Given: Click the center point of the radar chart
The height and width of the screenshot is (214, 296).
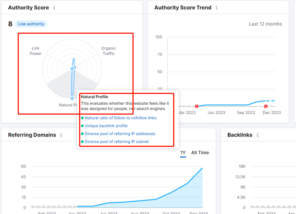Looking at the screenshot, I should tap(72, 69).
